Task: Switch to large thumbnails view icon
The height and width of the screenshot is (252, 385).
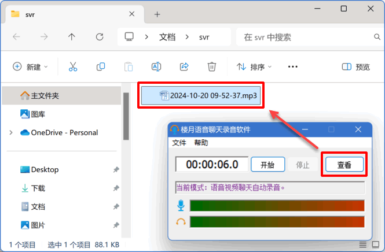Action: [x=375, y=244]
